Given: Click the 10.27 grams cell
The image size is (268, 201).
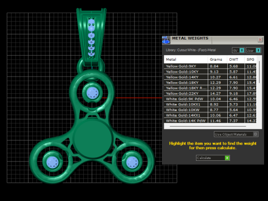Looking at the screenshot, I should click(217, 77).
